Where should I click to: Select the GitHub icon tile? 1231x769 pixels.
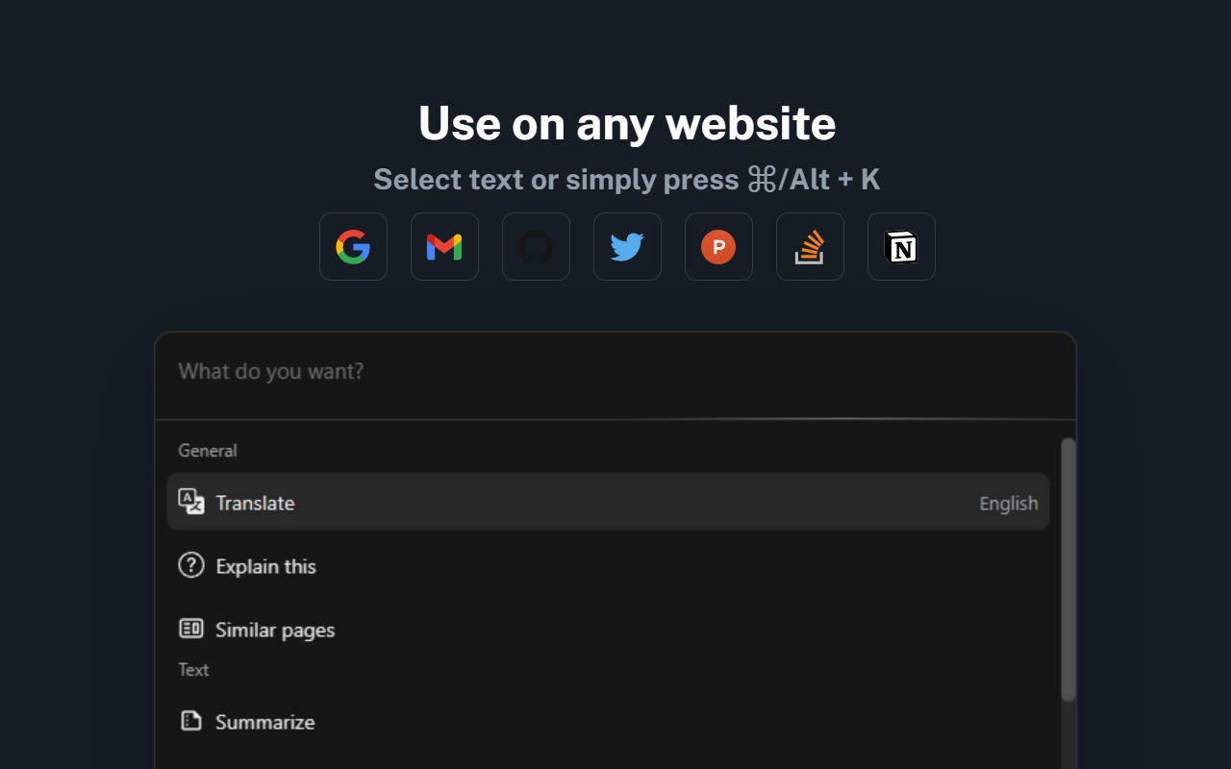coord(536,247)
